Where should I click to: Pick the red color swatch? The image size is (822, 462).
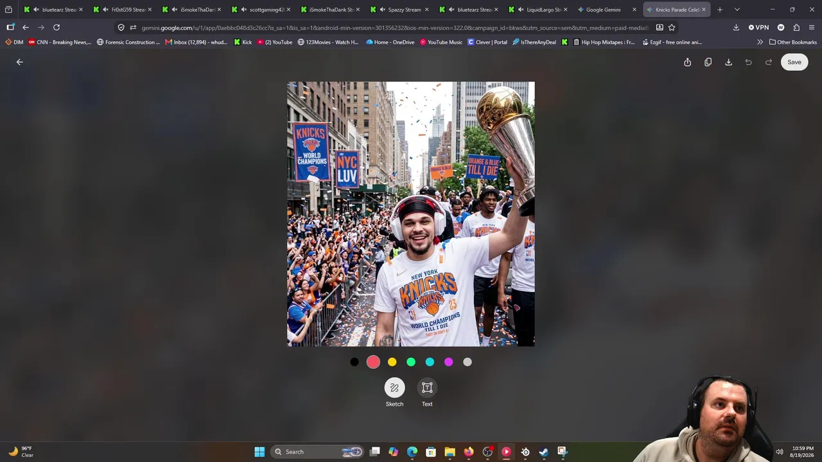click(373, 362)
